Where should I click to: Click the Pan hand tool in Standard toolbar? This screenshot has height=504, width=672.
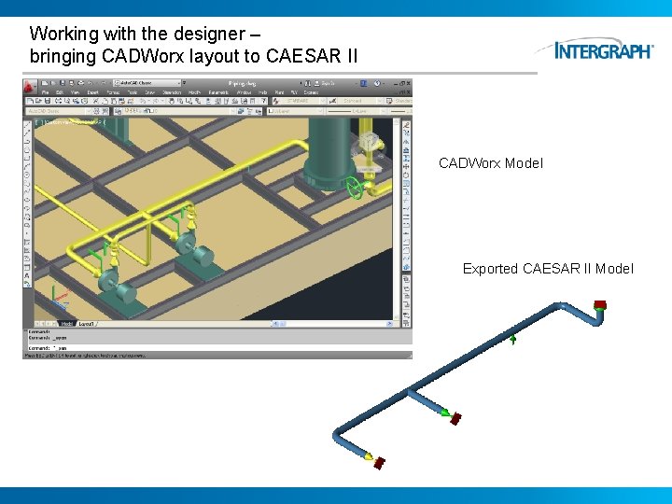172,101
